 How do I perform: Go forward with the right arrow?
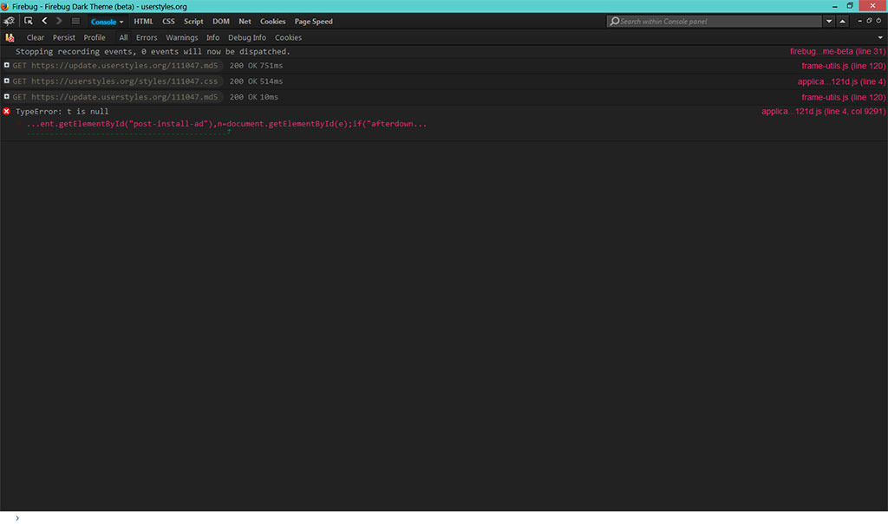coord(59,21)
